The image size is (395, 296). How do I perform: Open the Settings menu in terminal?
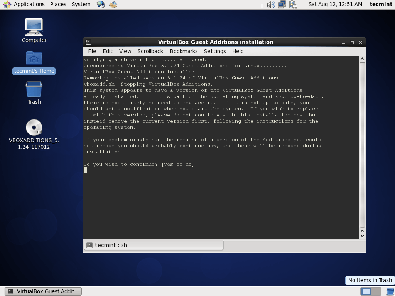(x=215, y=51)
